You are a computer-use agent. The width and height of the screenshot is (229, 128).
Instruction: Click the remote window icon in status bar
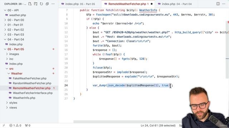click(4, 126)
